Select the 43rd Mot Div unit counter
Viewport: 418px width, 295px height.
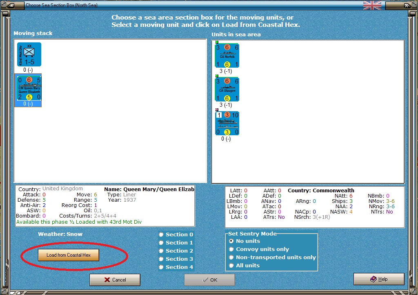pyautogui.click(x=29, y=54)
